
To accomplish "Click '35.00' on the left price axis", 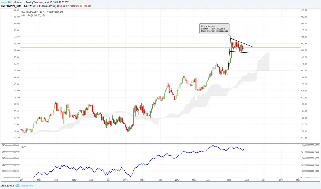I will pos(16,91).
